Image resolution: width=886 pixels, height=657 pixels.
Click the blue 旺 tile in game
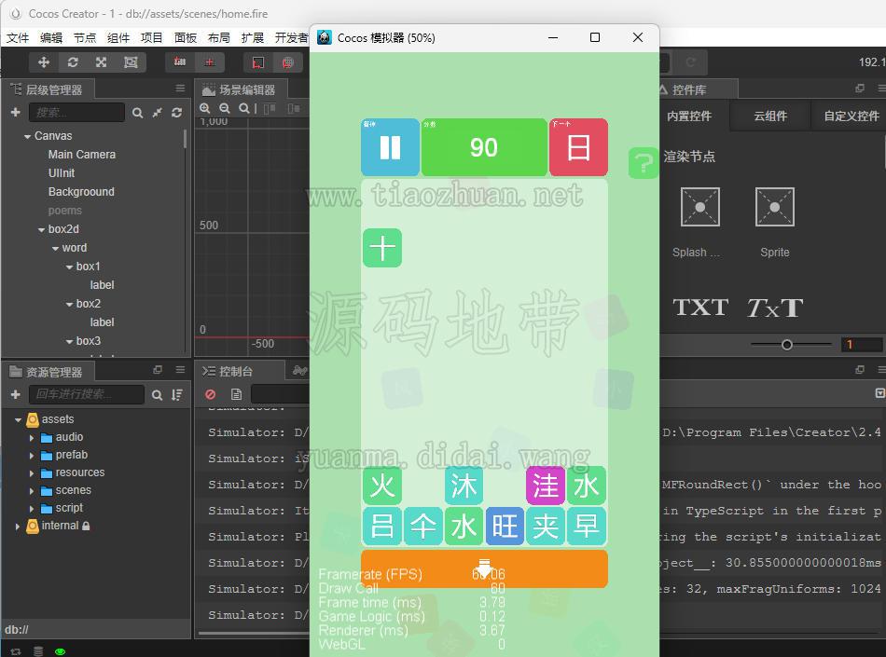[x=505, y=526]
